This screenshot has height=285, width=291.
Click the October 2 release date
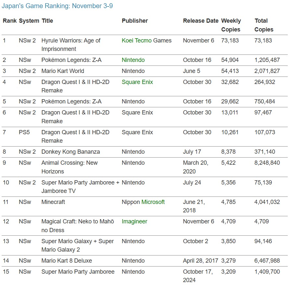tap(195, 241)
